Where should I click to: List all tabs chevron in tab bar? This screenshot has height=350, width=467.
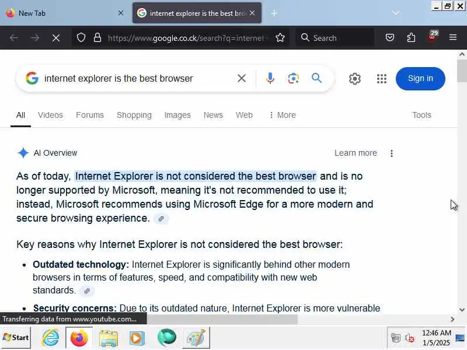[x=396, y=13]
